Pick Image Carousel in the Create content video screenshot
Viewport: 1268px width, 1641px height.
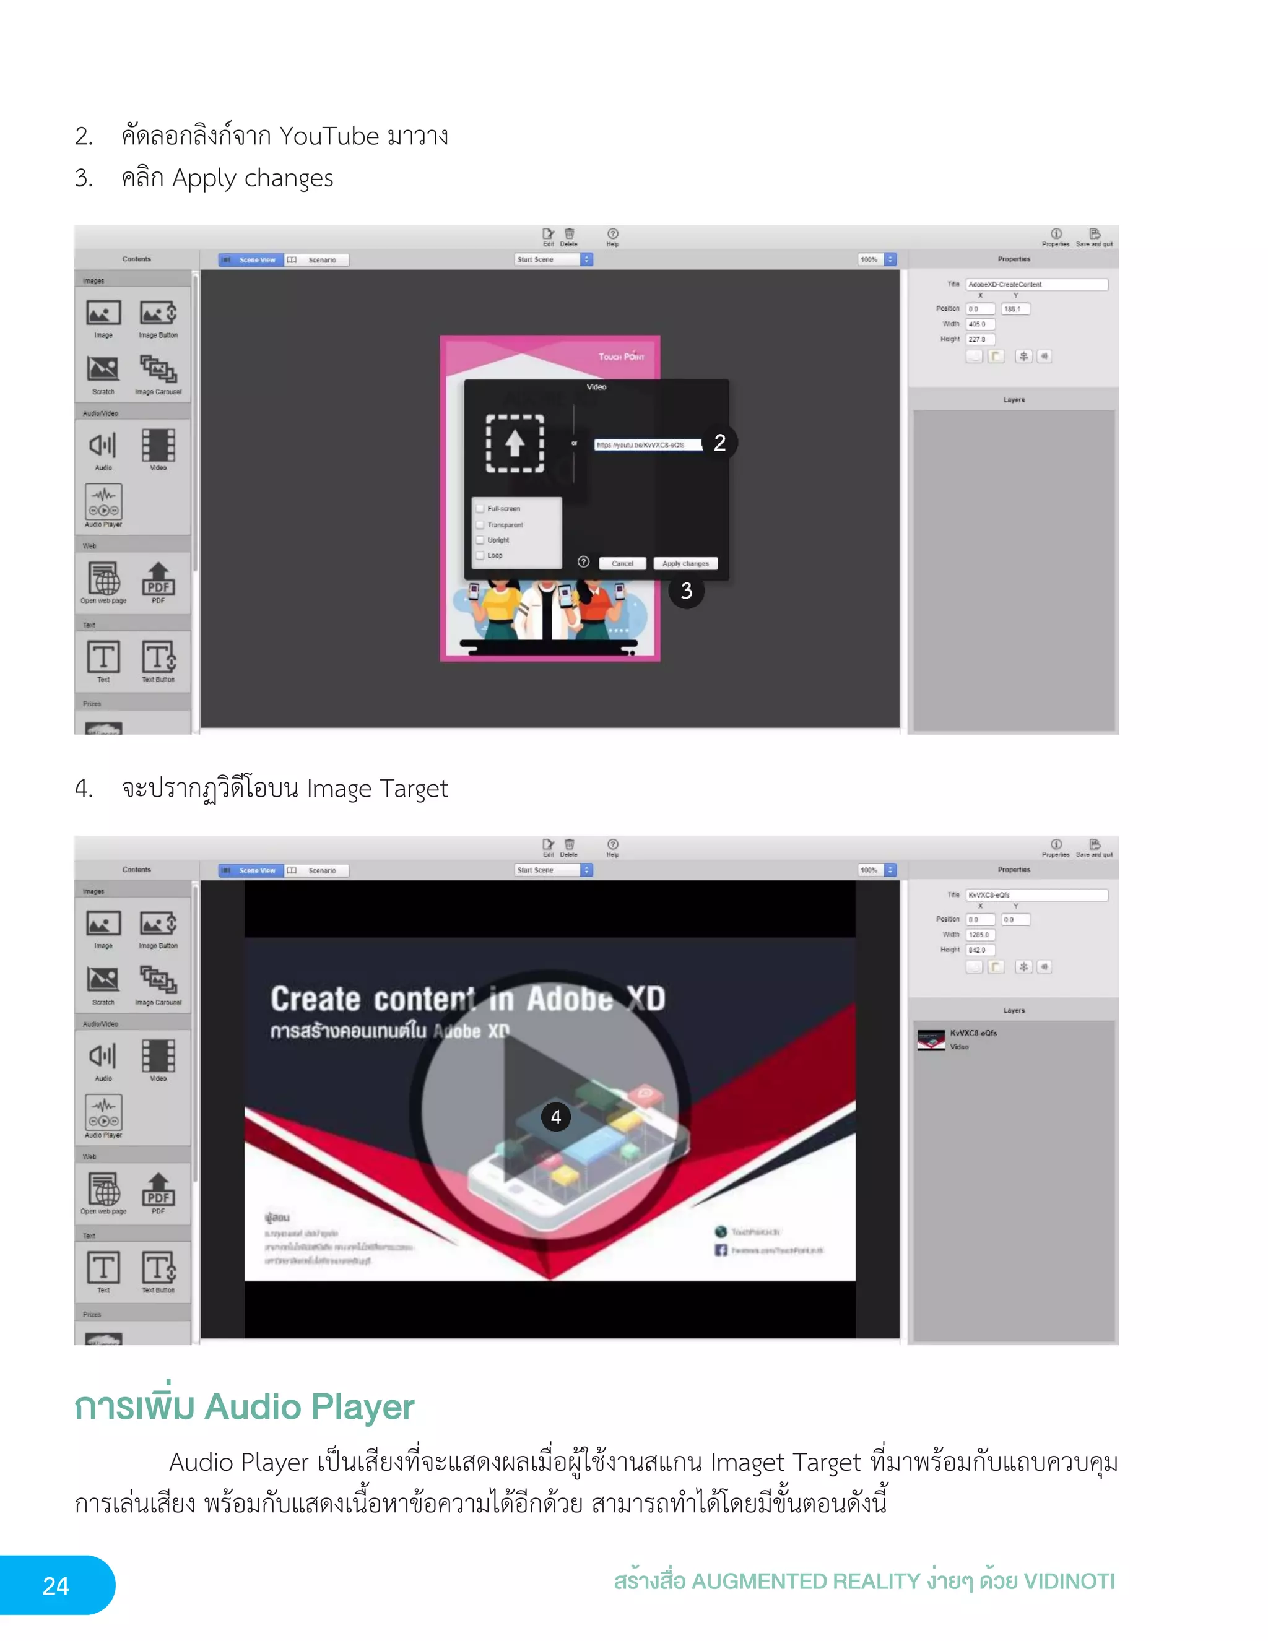158,980
